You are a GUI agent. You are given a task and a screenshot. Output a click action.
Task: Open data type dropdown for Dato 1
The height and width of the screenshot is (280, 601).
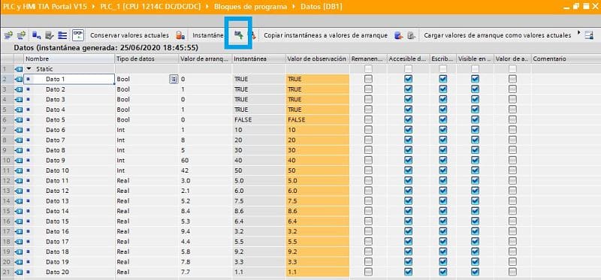point(174,80)
